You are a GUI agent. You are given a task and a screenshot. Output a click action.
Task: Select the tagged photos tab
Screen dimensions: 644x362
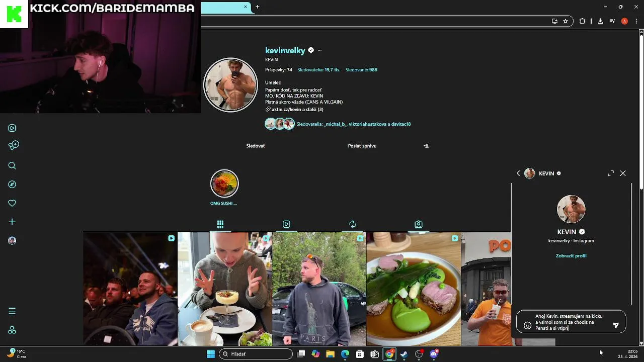coord(419,224)
